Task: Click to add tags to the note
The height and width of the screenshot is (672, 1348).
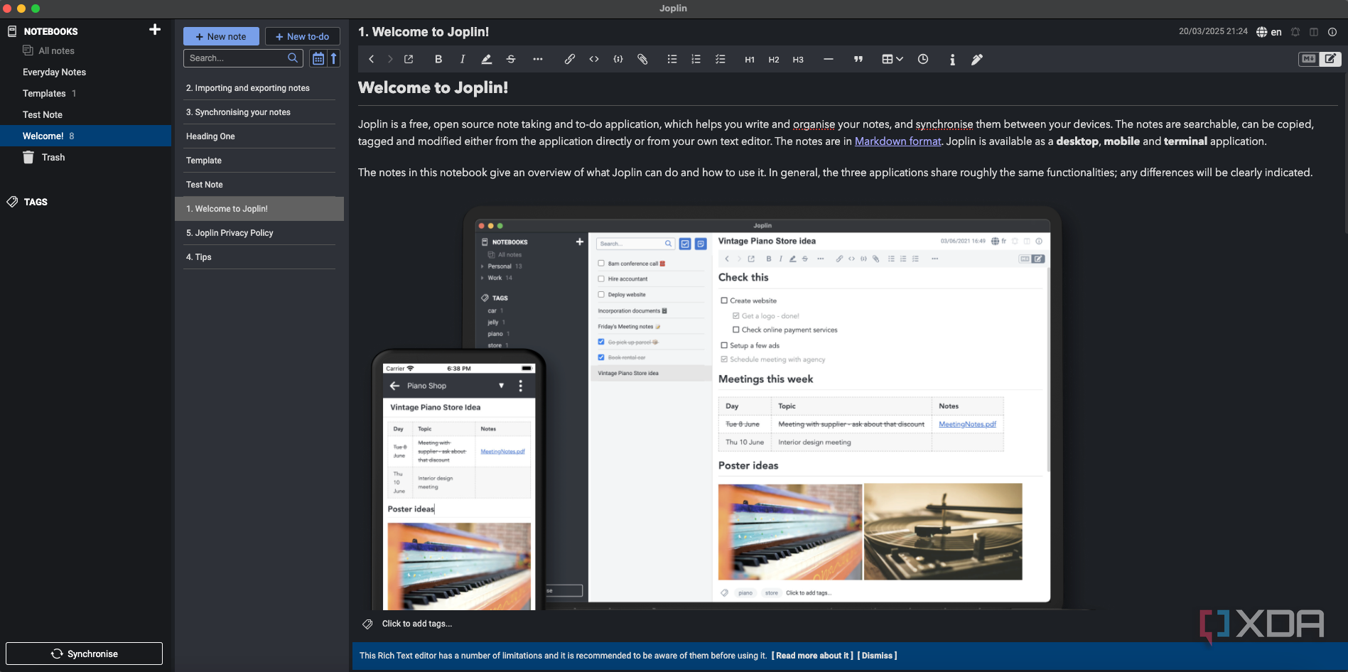Action: [416, 624]
